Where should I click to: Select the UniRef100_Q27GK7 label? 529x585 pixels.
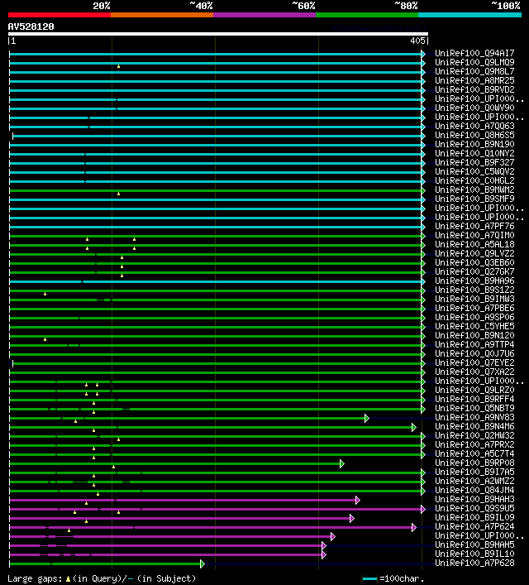click(474, 271)
